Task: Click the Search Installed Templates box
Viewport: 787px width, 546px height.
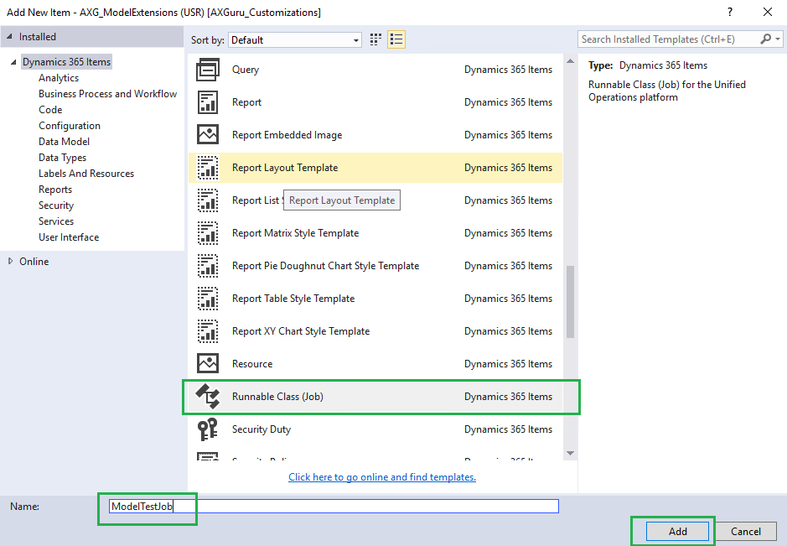Action: tap(669, 39)
